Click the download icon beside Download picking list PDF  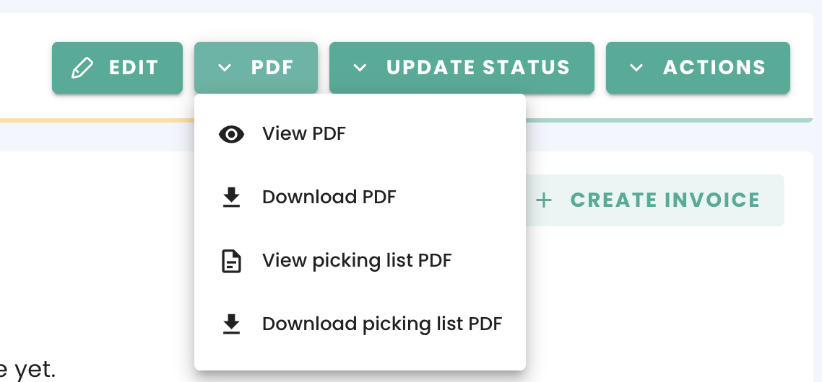pyautogui.click(x=231, y=324)
